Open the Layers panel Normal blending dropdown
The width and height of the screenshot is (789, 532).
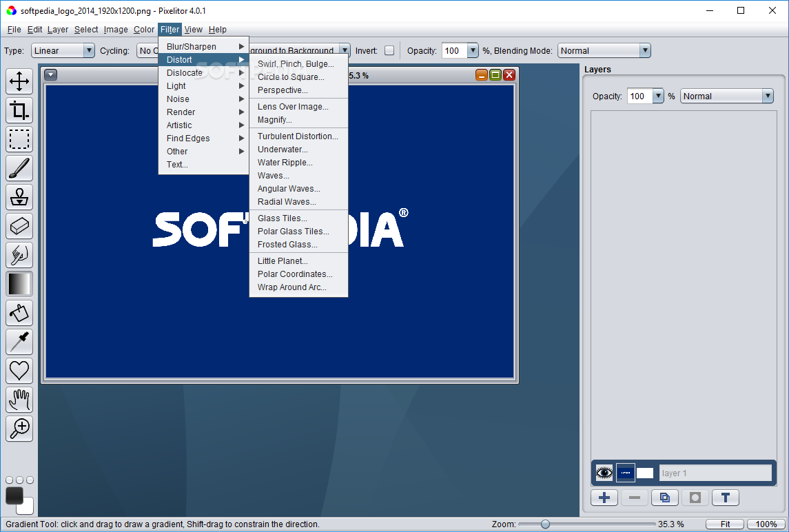[x=726, y=96]
